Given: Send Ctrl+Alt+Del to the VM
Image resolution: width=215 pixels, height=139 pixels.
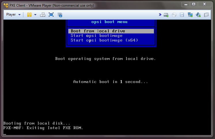Looking at the screenshot, I should 43,15.
